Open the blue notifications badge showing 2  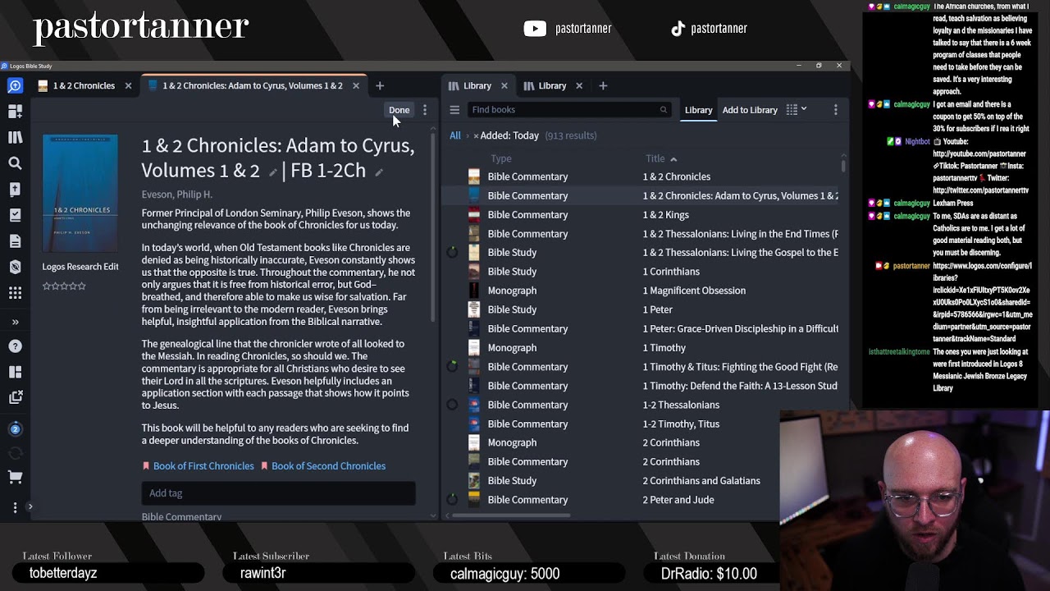point(15,428)
